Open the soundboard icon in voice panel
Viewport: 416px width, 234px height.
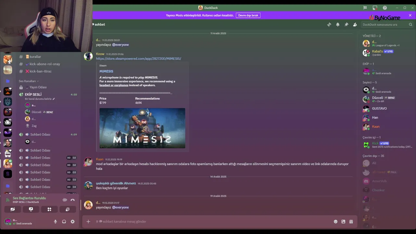(68, 209)
